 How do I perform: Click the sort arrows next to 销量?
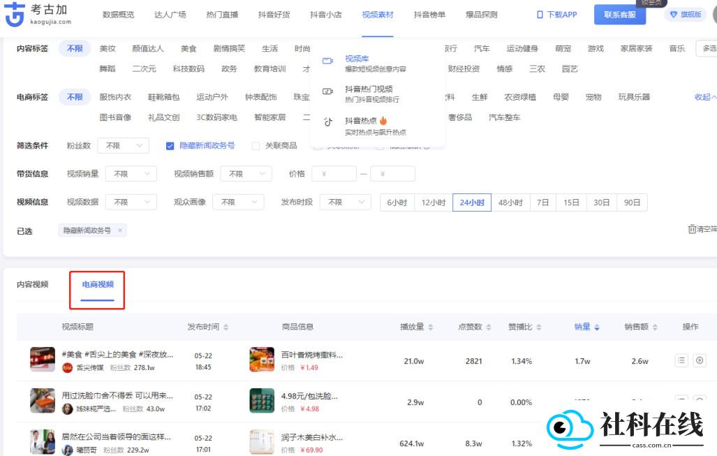(x=597, y=327)
